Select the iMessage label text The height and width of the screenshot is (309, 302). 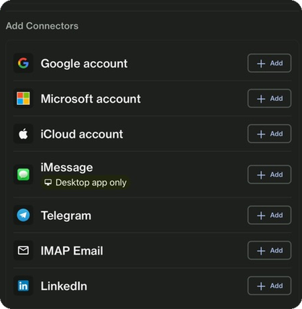click(x=67, y=167)
